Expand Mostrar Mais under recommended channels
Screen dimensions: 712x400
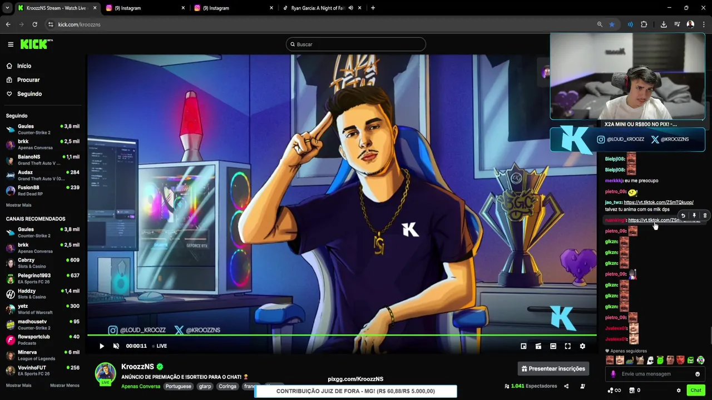tap(19, 386)
